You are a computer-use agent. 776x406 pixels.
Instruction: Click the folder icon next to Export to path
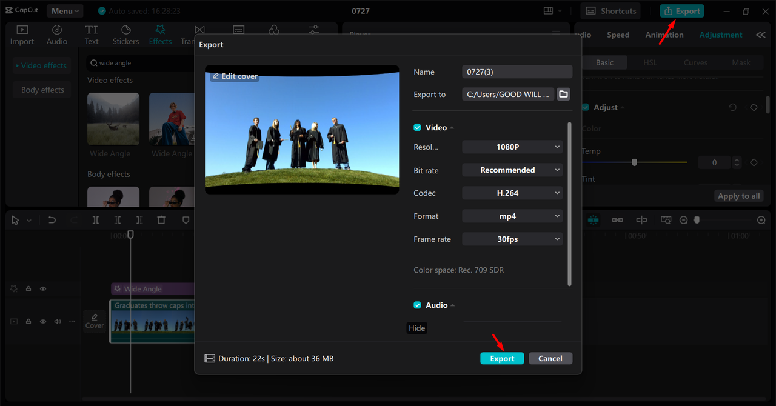[563, 94]
